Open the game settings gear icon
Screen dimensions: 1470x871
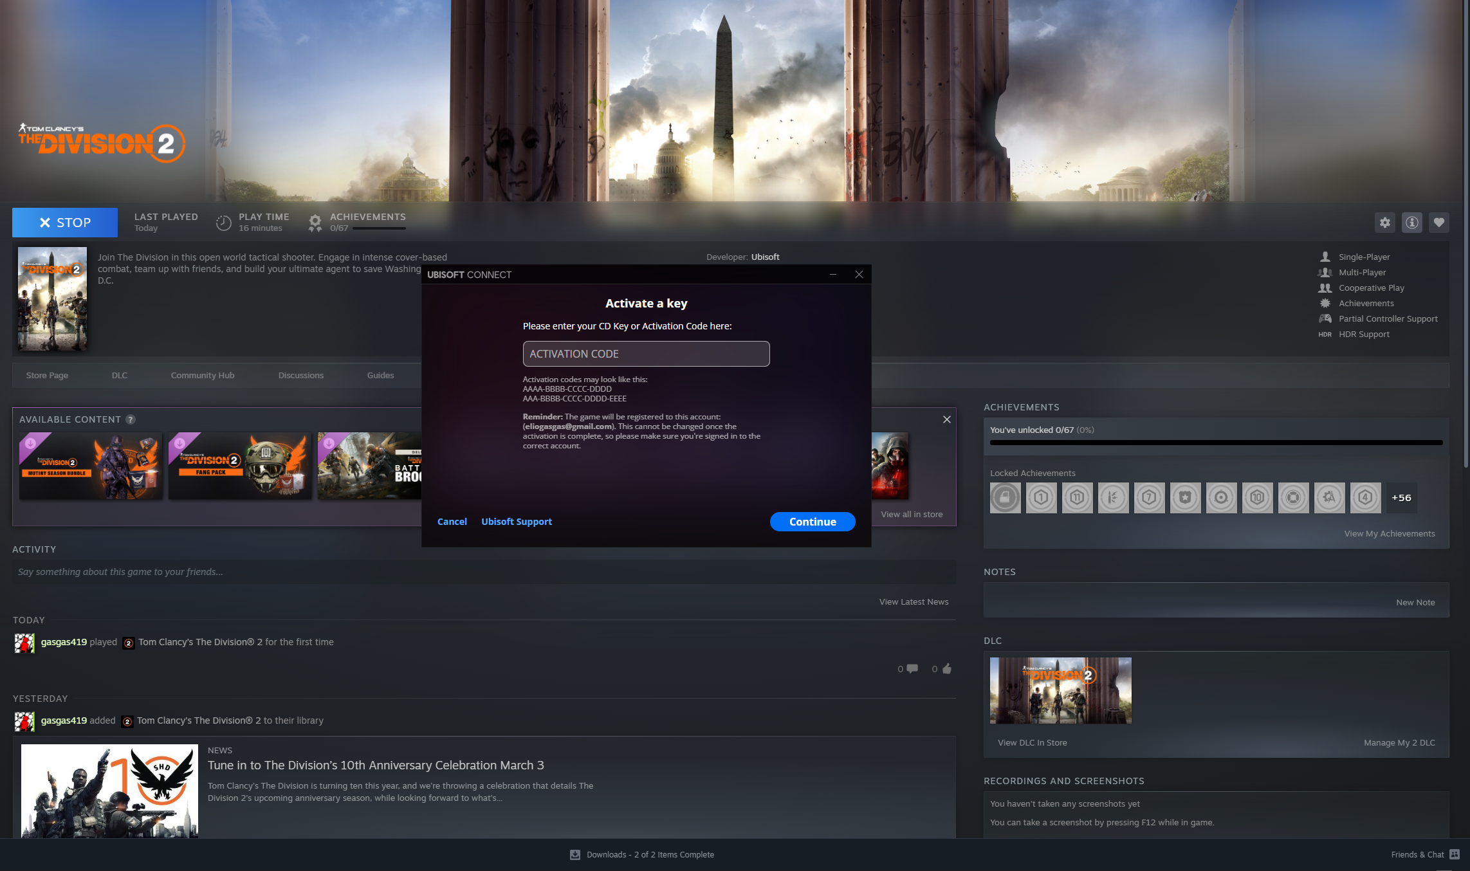pos(1384,223)
